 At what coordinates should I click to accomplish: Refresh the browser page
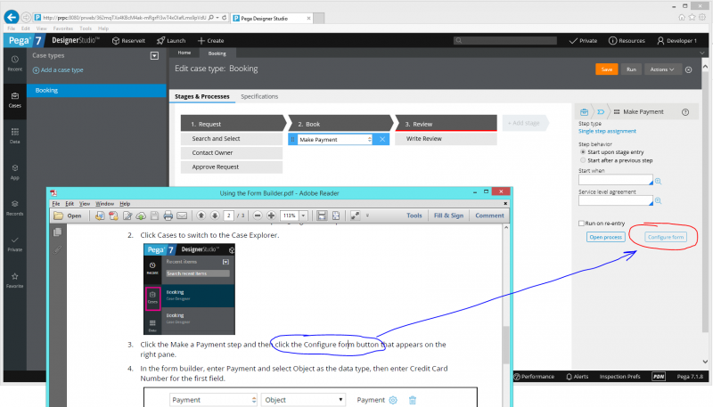pyautogui.click(x=225, y=18)
